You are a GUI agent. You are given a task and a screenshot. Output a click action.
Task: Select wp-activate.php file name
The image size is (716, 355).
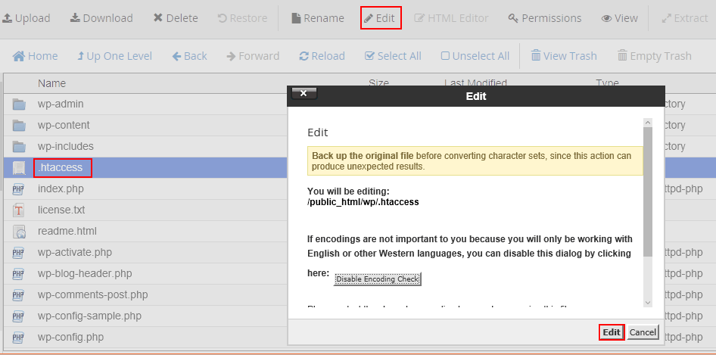[x=75, y=252]
